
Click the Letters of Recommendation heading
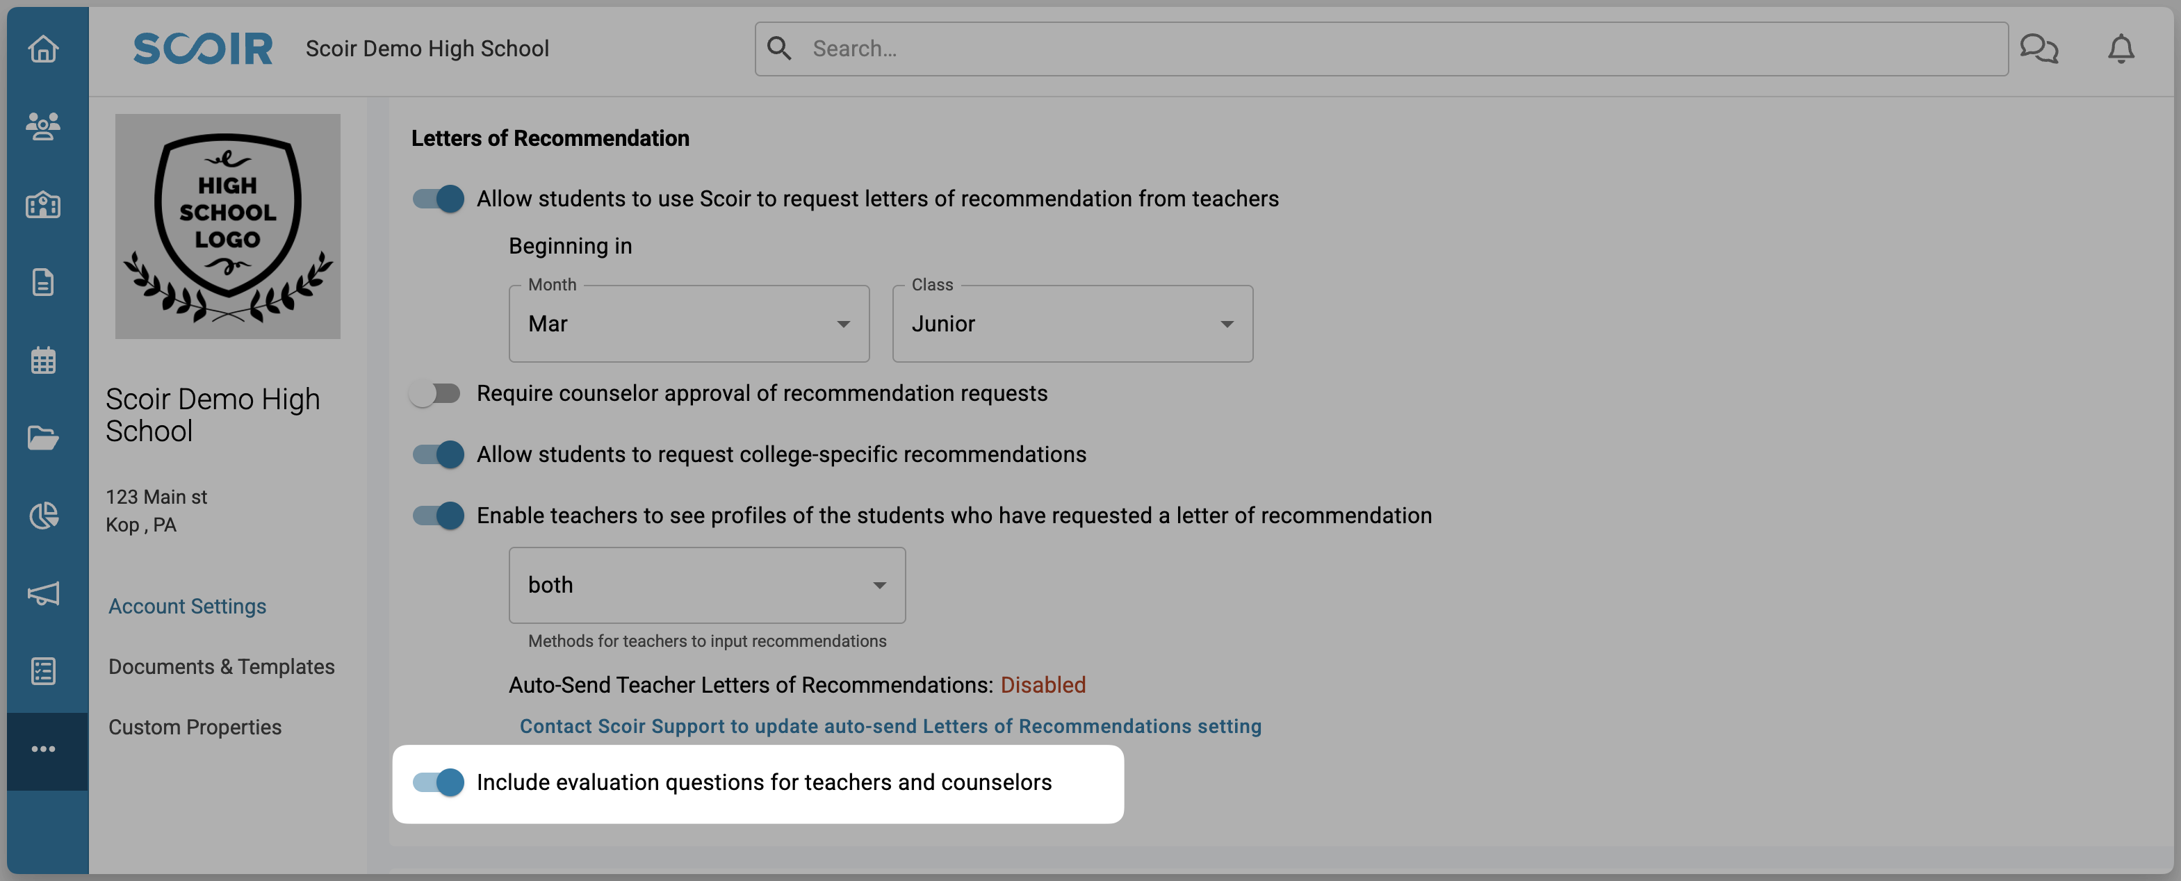[550, 138]
